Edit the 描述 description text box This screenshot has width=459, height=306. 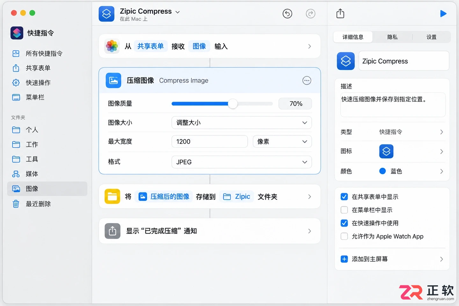click(393, 105)
